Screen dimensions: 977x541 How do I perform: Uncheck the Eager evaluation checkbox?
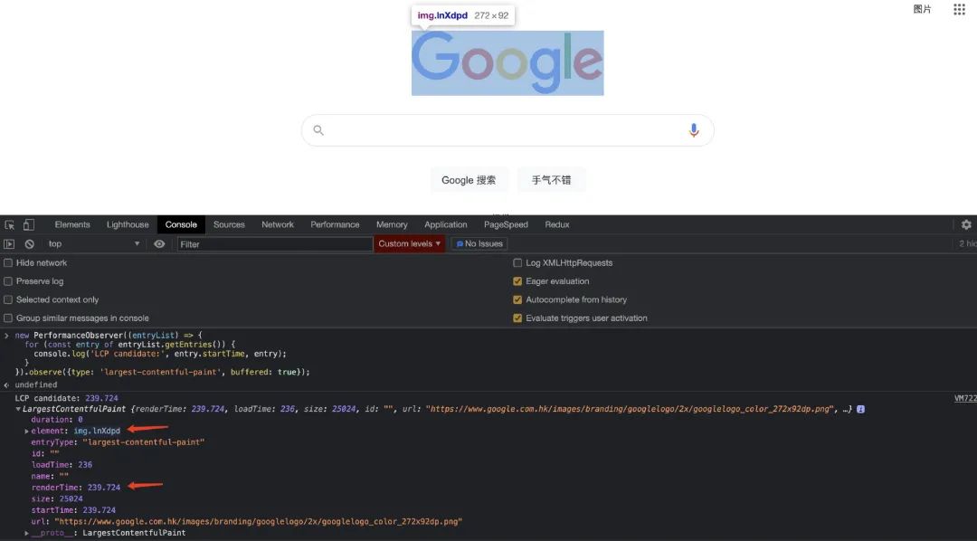click(x=517, y=281)
